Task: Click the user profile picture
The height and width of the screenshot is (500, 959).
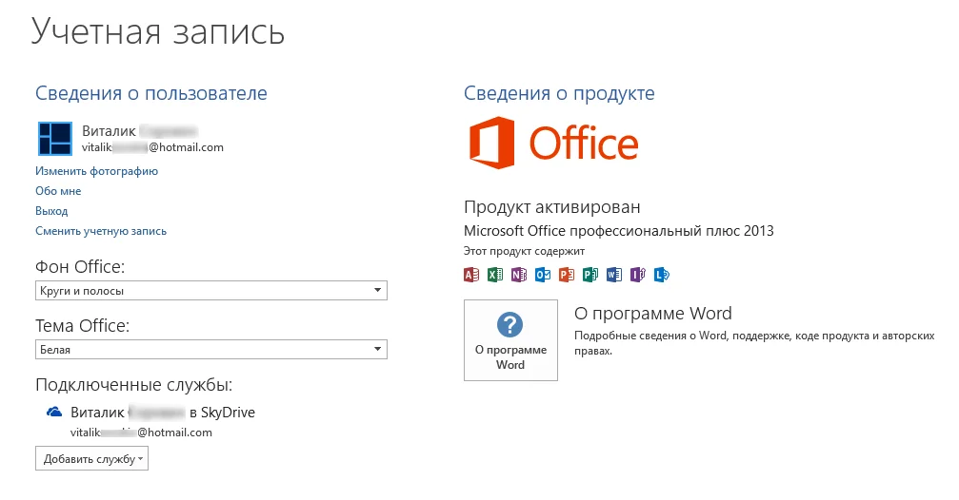Action: tap(54, 139)
